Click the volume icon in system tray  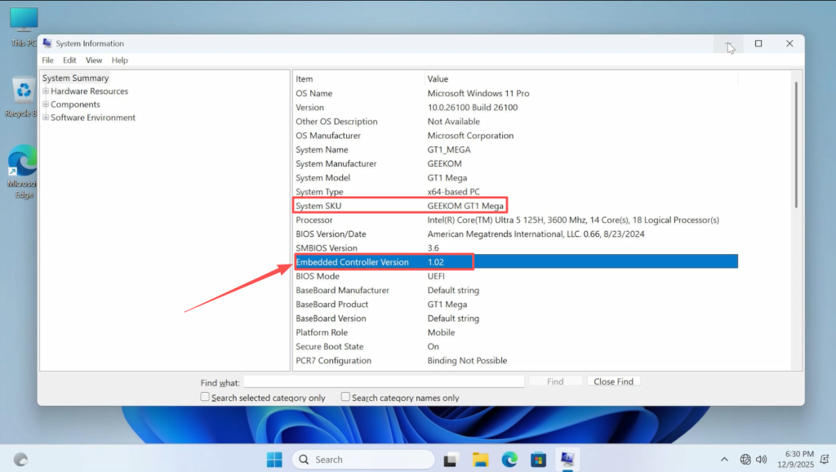[763, 460]
